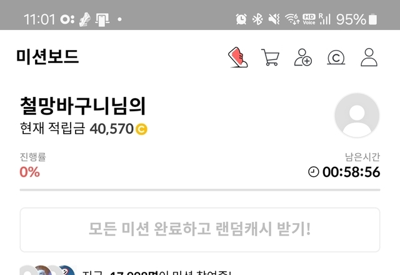Click 모든 미션 완료하고 랜덤캐시 받기 button

[200, 229]
